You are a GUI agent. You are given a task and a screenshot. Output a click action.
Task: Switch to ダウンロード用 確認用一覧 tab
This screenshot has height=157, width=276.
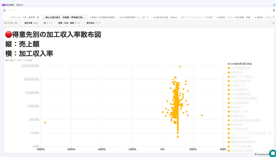(x=24, y=17)
